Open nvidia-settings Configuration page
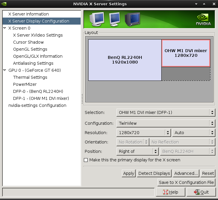The image size is (218, 200). point(37,105)
